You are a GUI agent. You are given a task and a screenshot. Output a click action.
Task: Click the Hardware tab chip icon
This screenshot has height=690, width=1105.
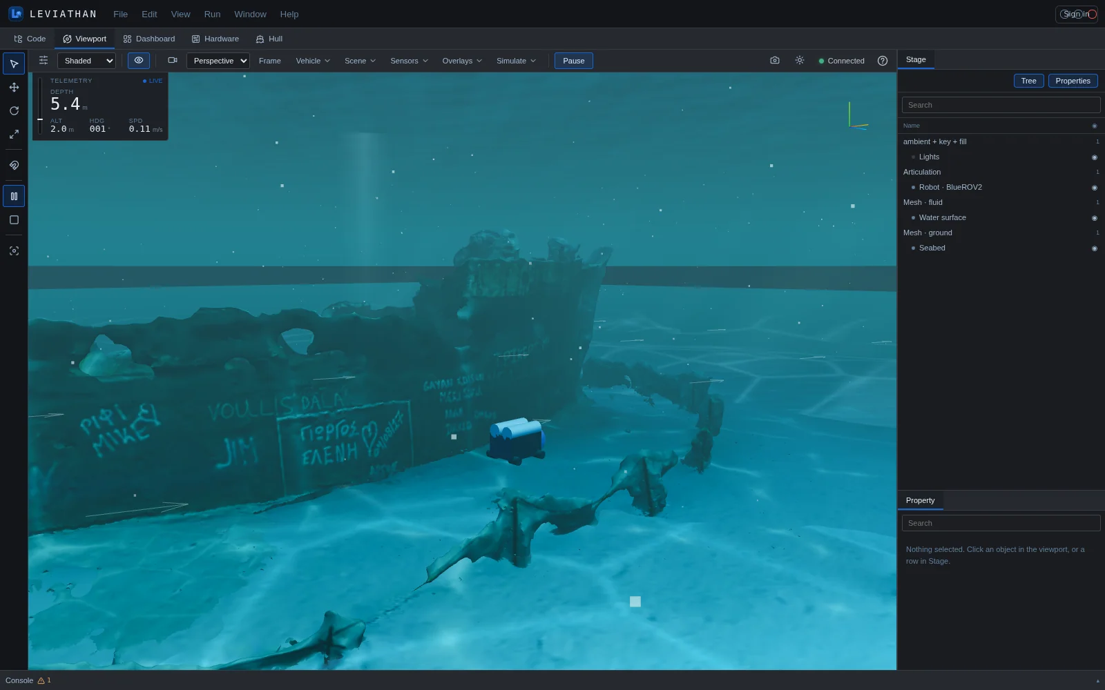[195, 39]
